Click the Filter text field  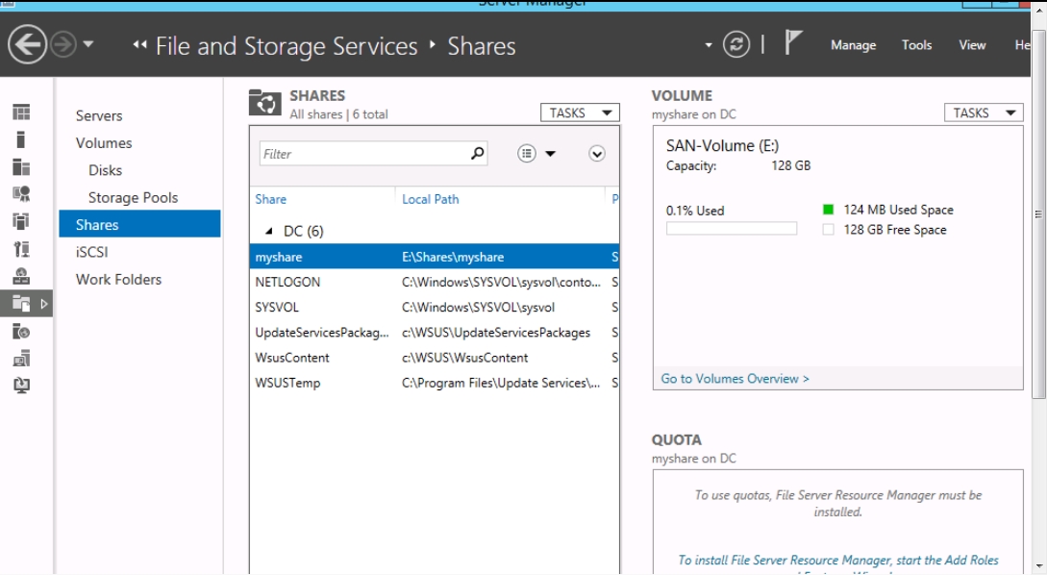[x=363, y=154]
